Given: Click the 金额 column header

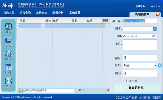Looking at the screenshot, I should [94, 21].
